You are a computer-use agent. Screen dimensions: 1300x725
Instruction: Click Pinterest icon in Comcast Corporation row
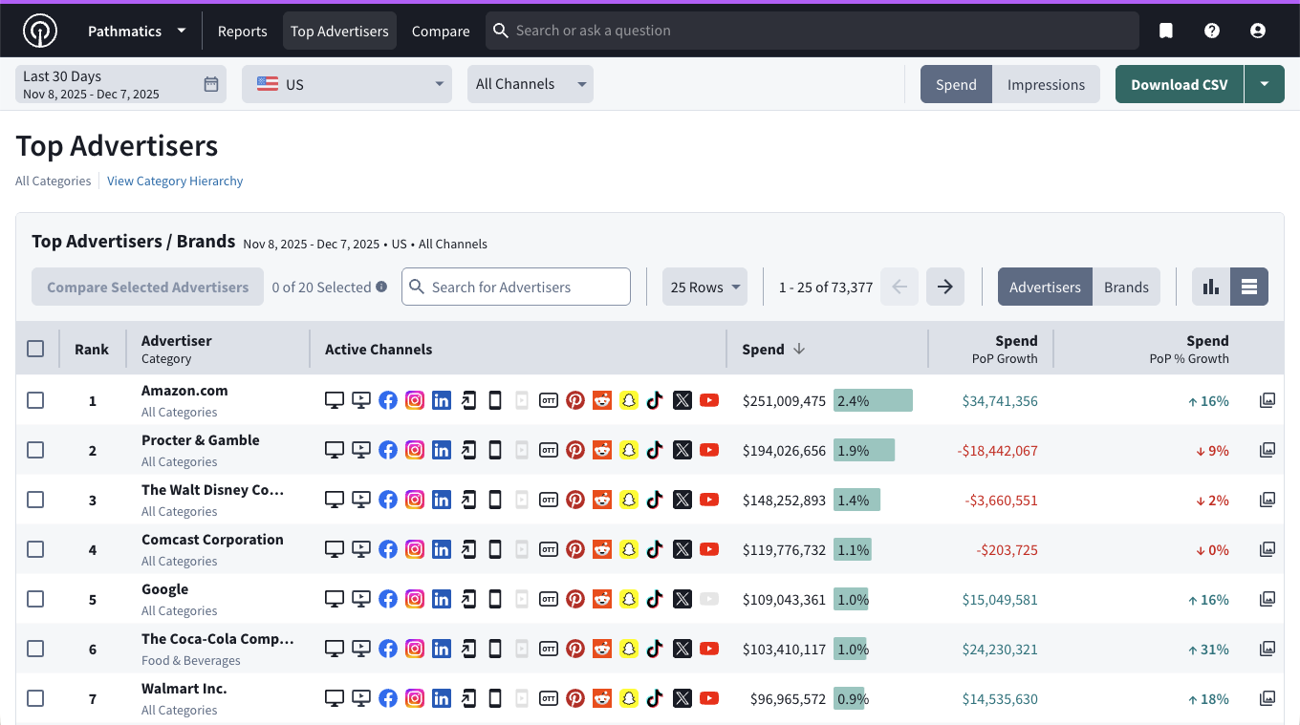click(x=575, y=549)
